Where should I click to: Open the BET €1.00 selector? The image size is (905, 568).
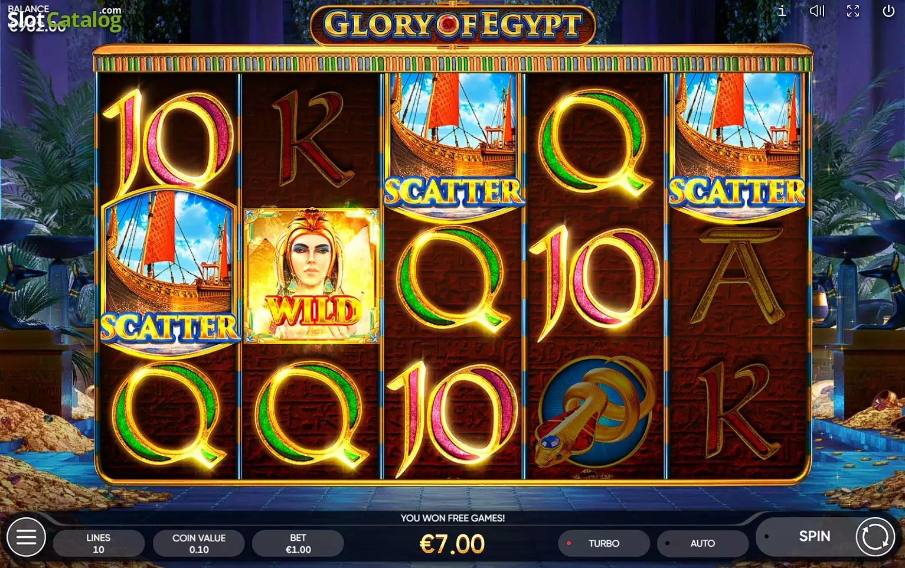[x=298, y=543]
